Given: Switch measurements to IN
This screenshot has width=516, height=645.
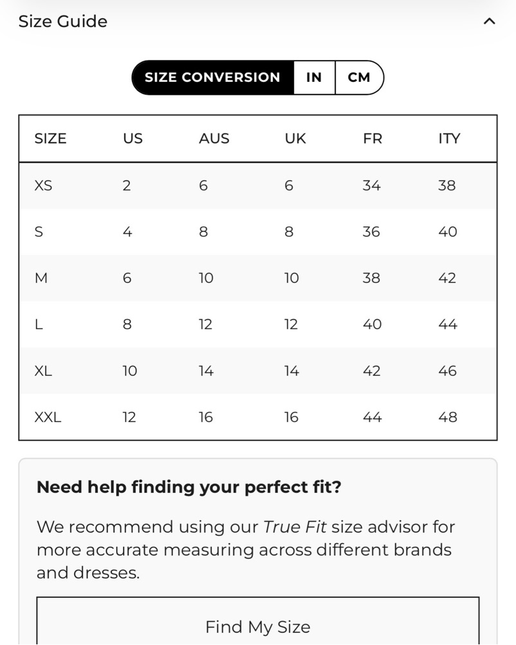Looking at the screenshot, I should pyautogui.click(x=314, y=77).
